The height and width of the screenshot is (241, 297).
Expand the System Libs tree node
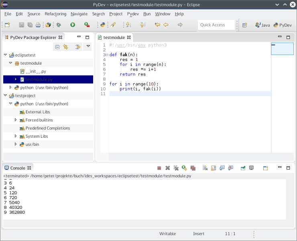tap(16, 136)
